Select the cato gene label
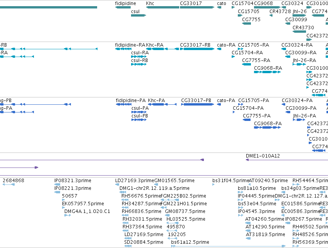The height and width of the screenshot is (248, 328). coord(222,3)
